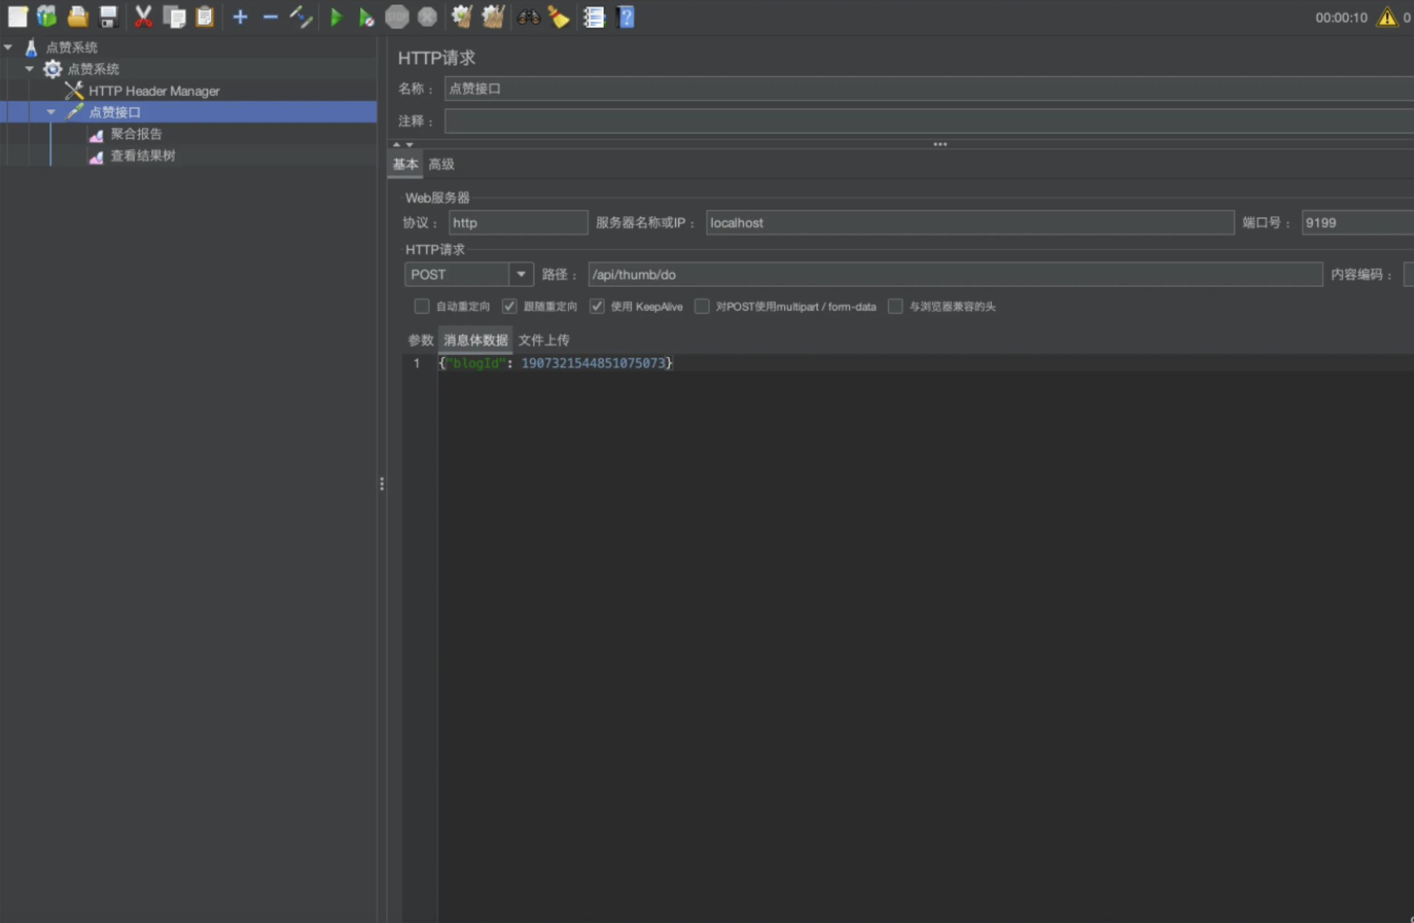Click the Save test plan icon

coord(109,17)
